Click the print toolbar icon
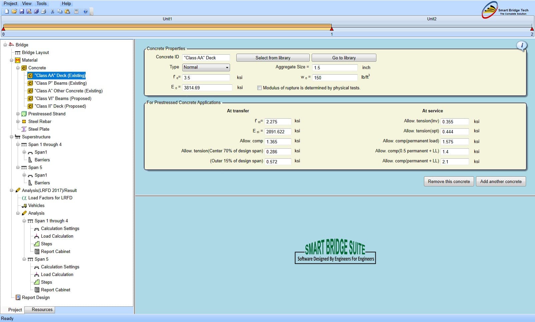Image resolution: width=535 pixels, height=322 pixels. pyautogui.click(x=43, y=12)
